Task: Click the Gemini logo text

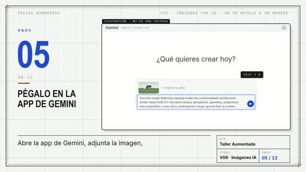Action: click(112, 28)
